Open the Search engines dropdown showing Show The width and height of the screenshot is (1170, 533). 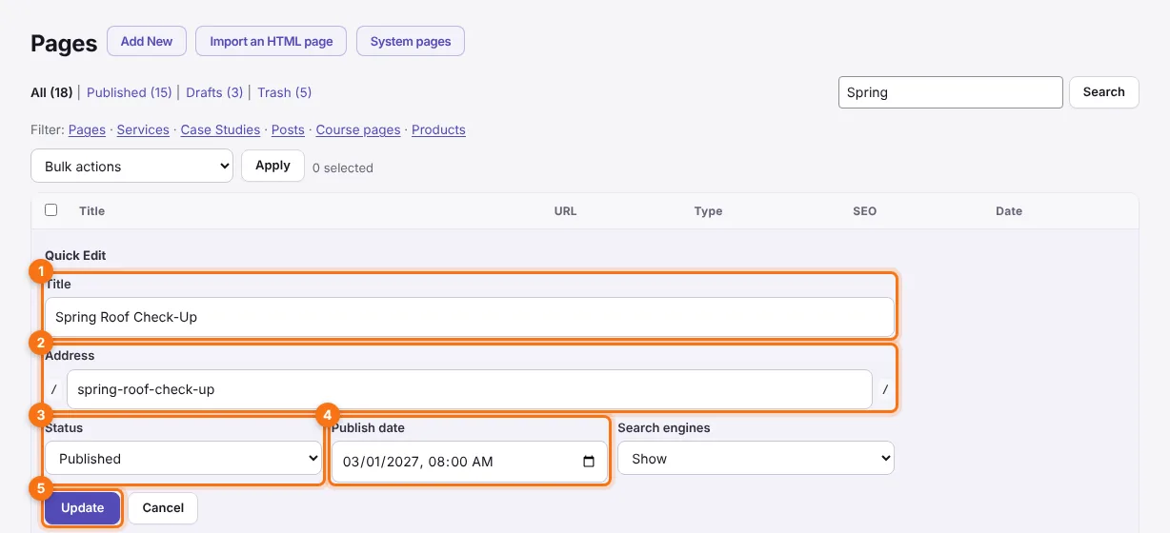(x=756, y=459)
